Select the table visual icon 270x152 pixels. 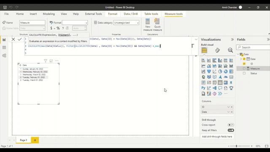tap(220, 83)
